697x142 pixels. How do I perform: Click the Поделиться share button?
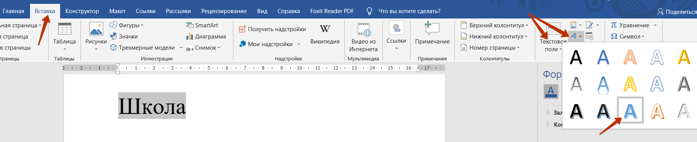pyautogui.click(x=677, y=12)
